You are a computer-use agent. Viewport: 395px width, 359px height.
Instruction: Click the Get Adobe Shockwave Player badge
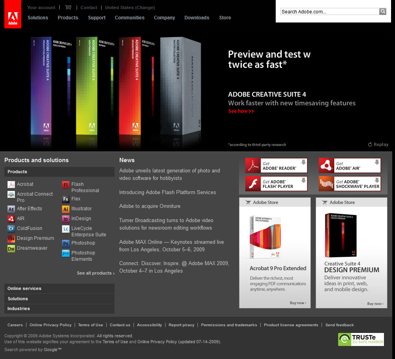(350, 184)
